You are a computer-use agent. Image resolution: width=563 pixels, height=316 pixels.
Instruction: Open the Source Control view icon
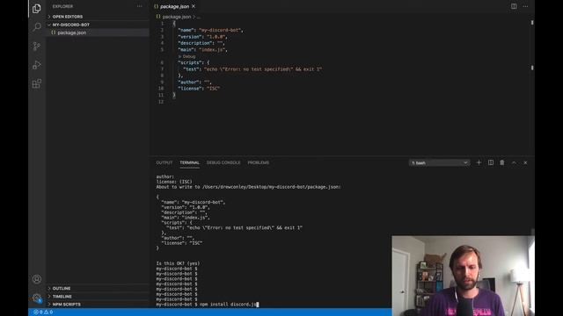(37, 46)
